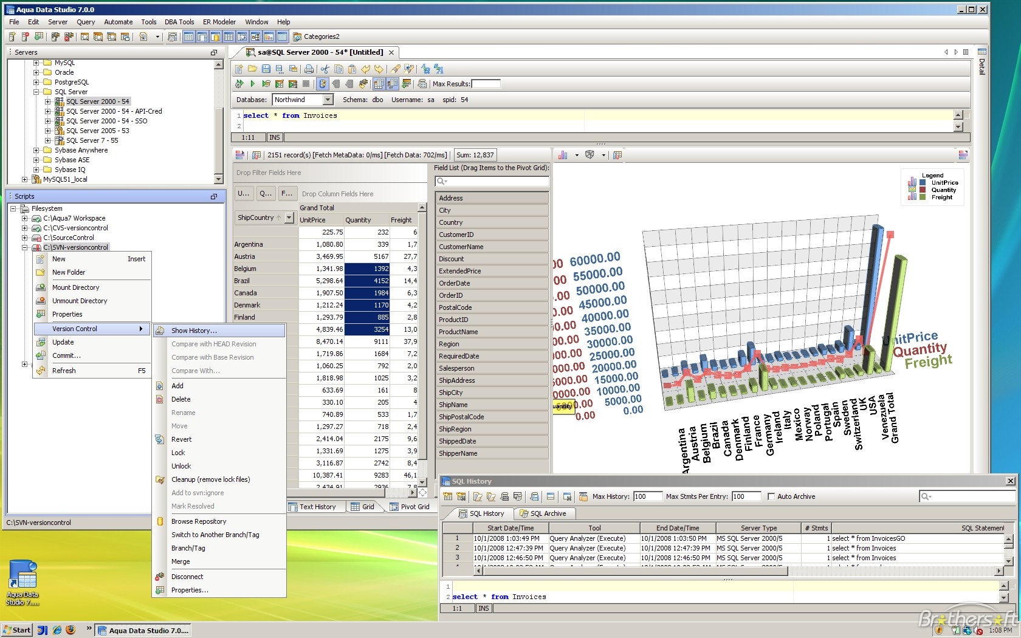Click the Redo arrow icon
Screen dimensions: 1021x638
[x=379, y=69]
